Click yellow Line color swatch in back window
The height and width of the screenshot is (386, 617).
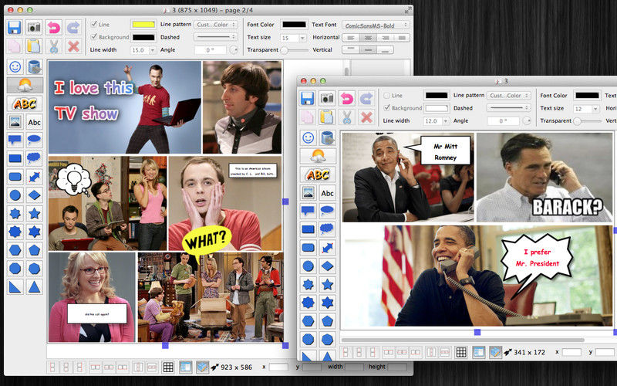[x=143, y=25]
